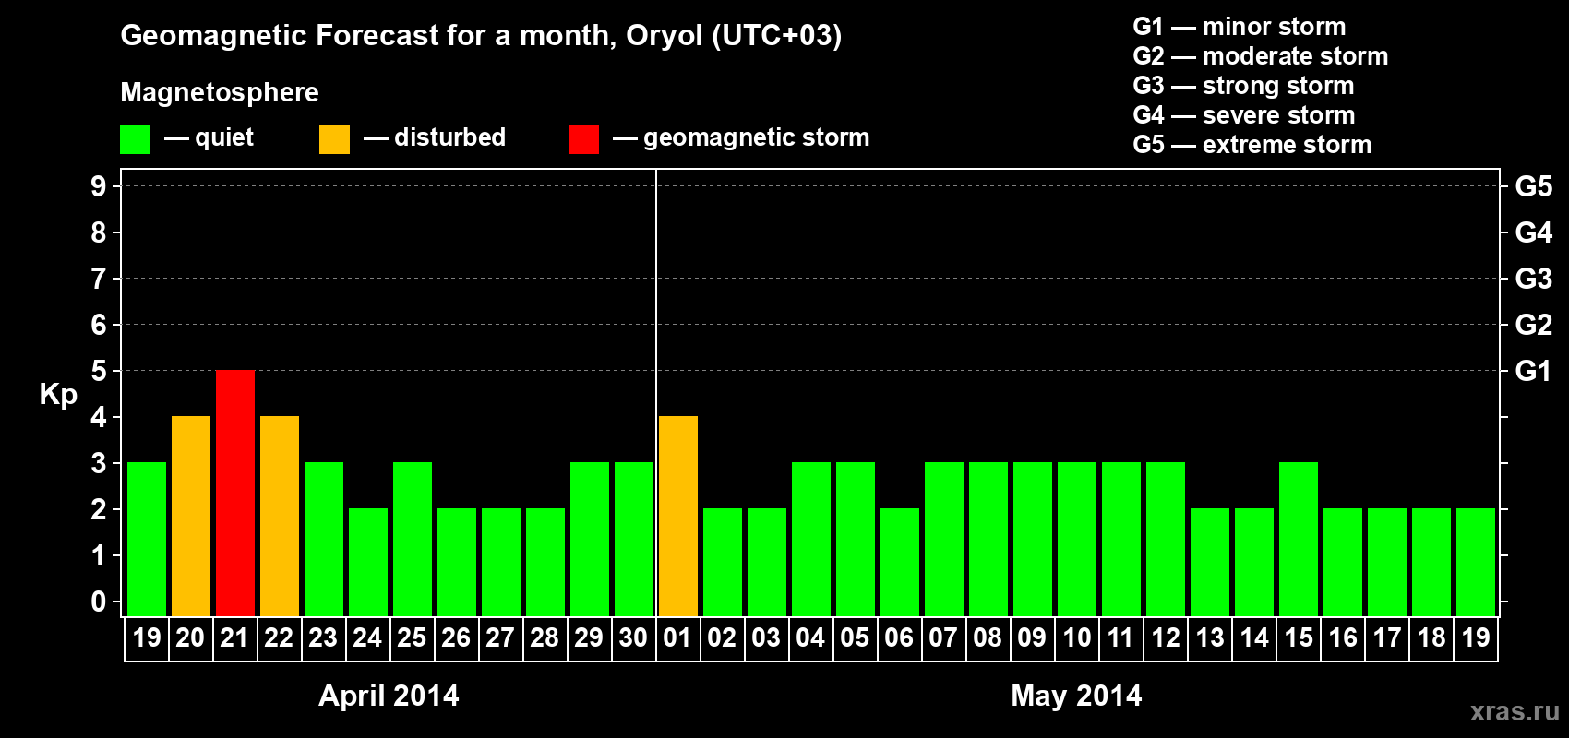Screen dimensions: 1569x738
Task: Click the orange disturbed legend swatch
Action: tap(334, 139)
